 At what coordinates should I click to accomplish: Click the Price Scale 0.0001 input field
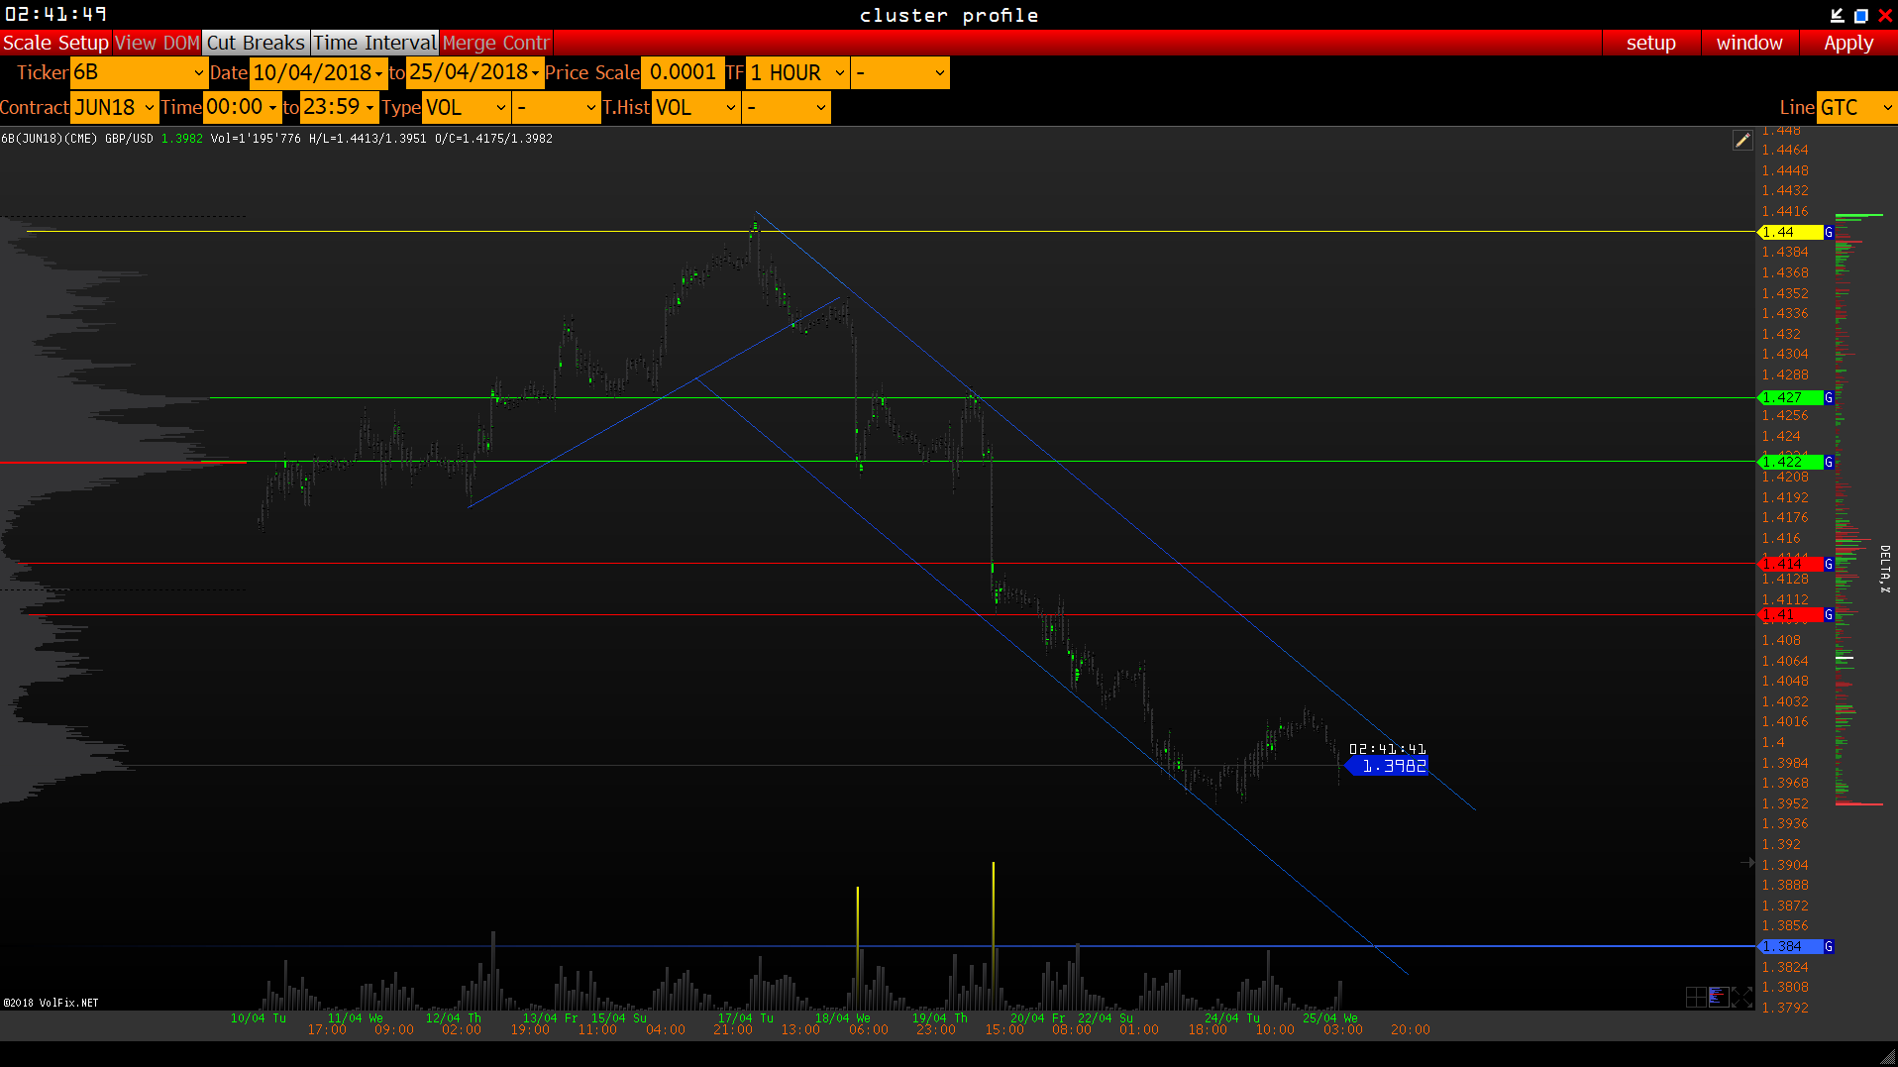click(x=682, y=72)
